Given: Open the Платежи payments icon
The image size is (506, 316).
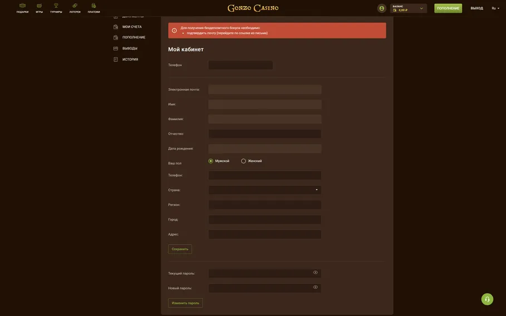Looking at the screenshot, I should [94, 6].
